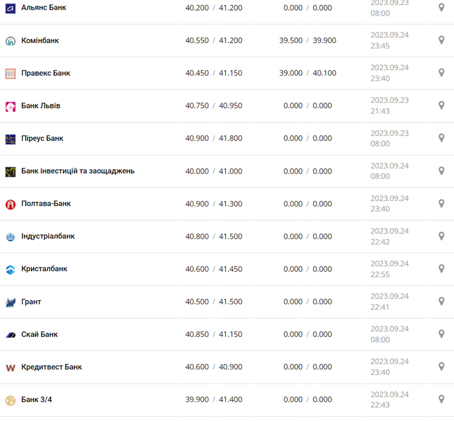This screenshot has height=422, width=454.
Task: Open map pin for Полтава-Банк
Action: tap(441, 203)
